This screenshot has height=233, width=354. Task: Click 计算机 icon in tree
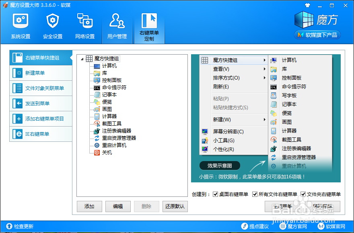coord(97,66)
